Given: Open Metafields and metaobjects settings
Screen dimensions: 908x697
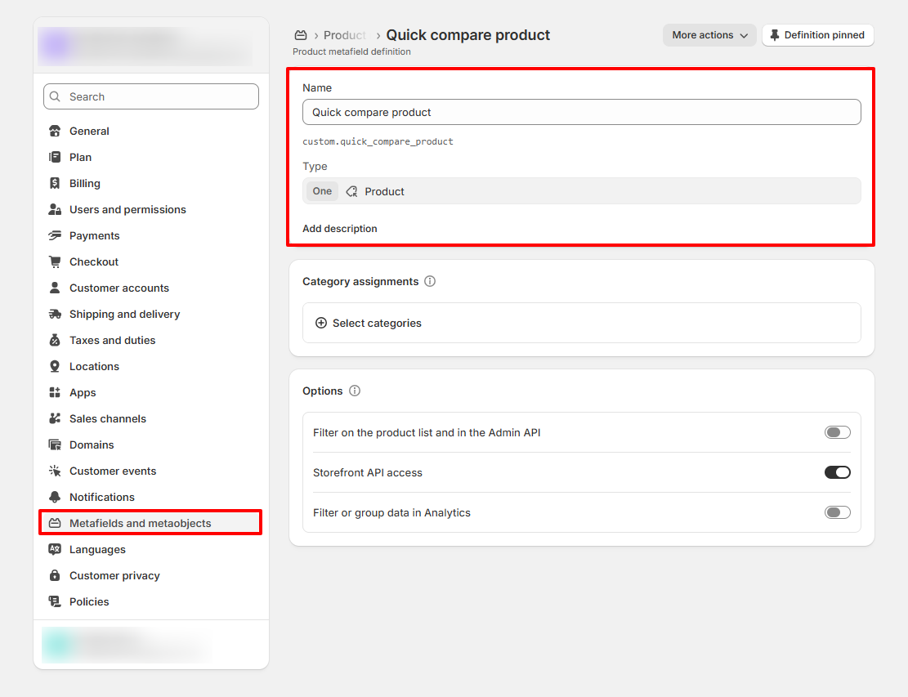Looking at the screenshot, I should click(x=150, y=523).
